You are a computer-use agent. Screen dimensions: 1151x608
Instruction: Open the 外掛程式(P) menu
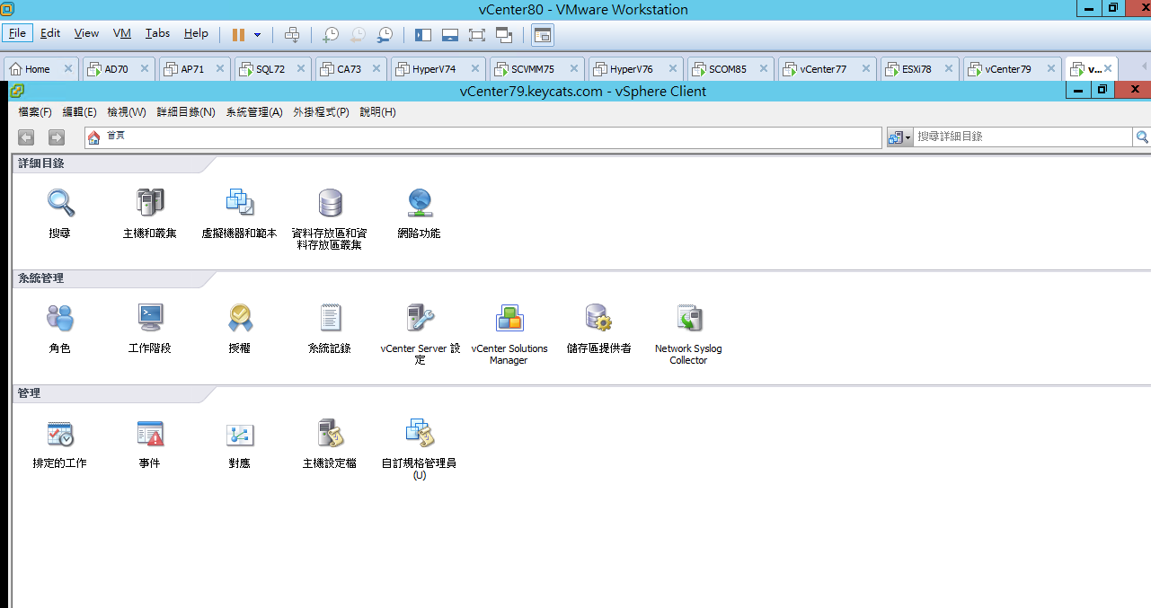point(321,112)
